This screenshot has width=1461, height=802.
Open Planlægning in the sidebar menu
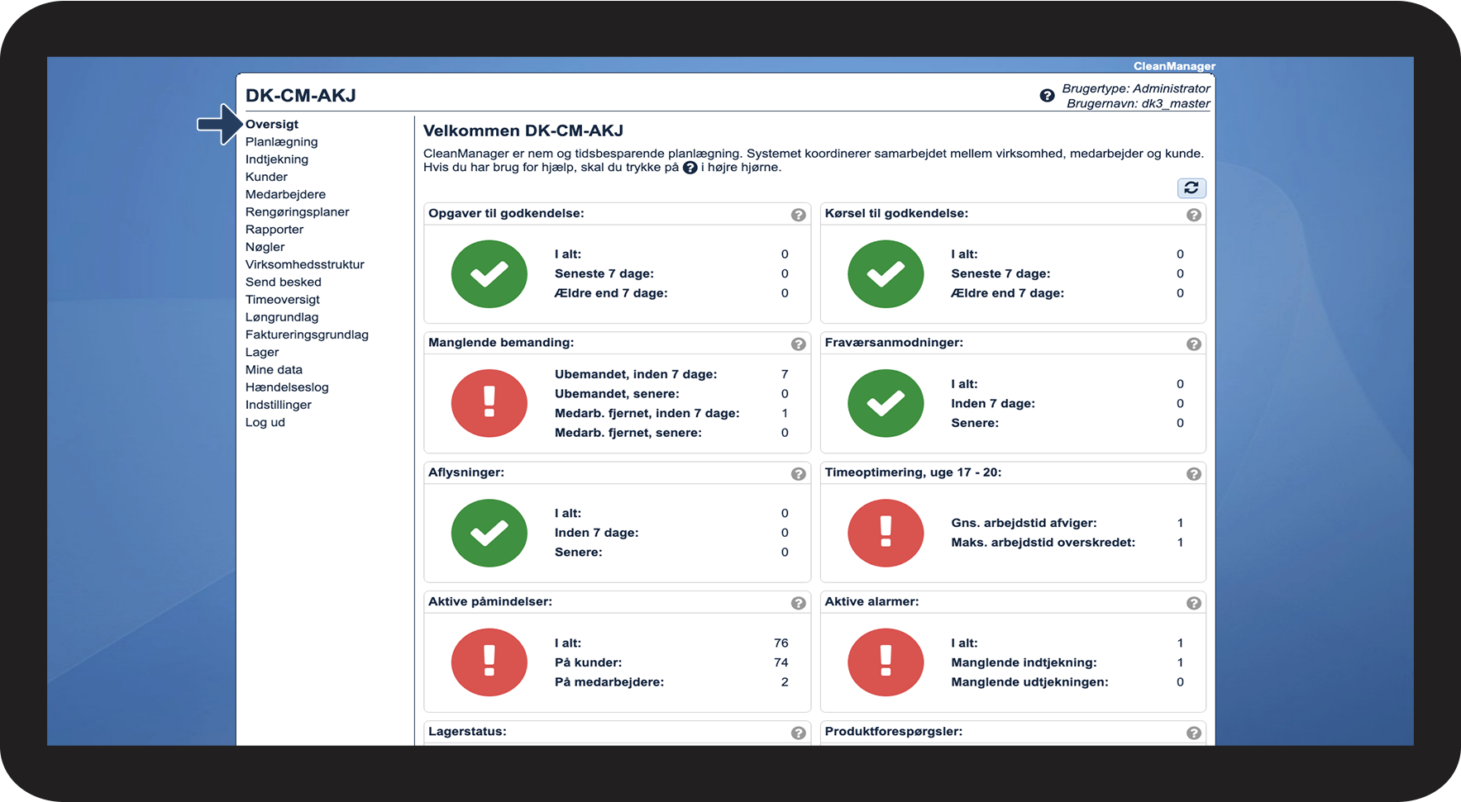point(281,142)
